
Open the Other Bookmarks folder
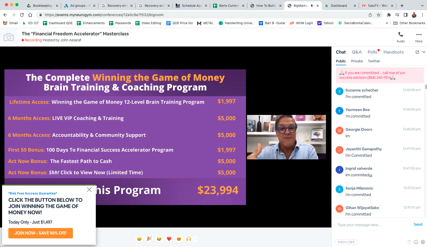pyautogui.click(x=409, y=23)
